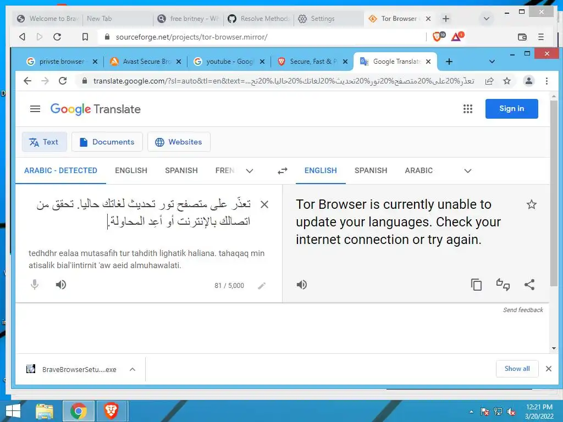Close the downloads bar
The image size is (563, 422).
coord(548,369)
